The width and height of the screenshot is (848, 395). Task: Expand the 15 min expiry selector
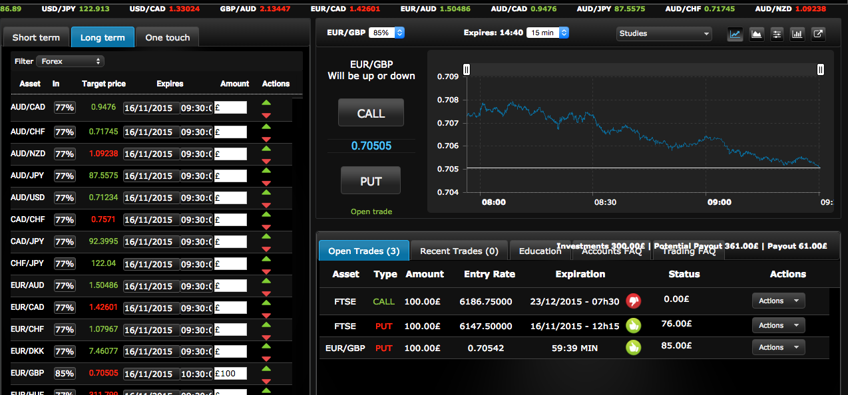548,32
